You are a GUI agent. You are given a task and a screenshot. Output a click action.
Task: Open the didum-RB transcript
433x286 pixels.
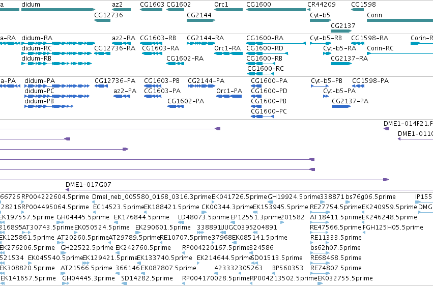[56, 64]
